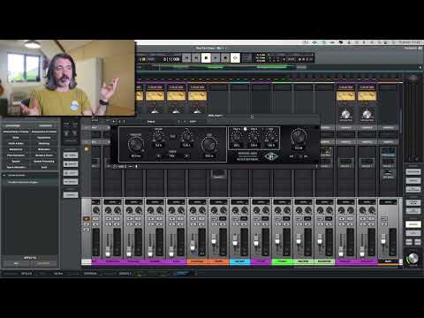Click the fader on the bright green channel
The width and height of the screenshot is (424, 318).
click(x=277, y=240)
